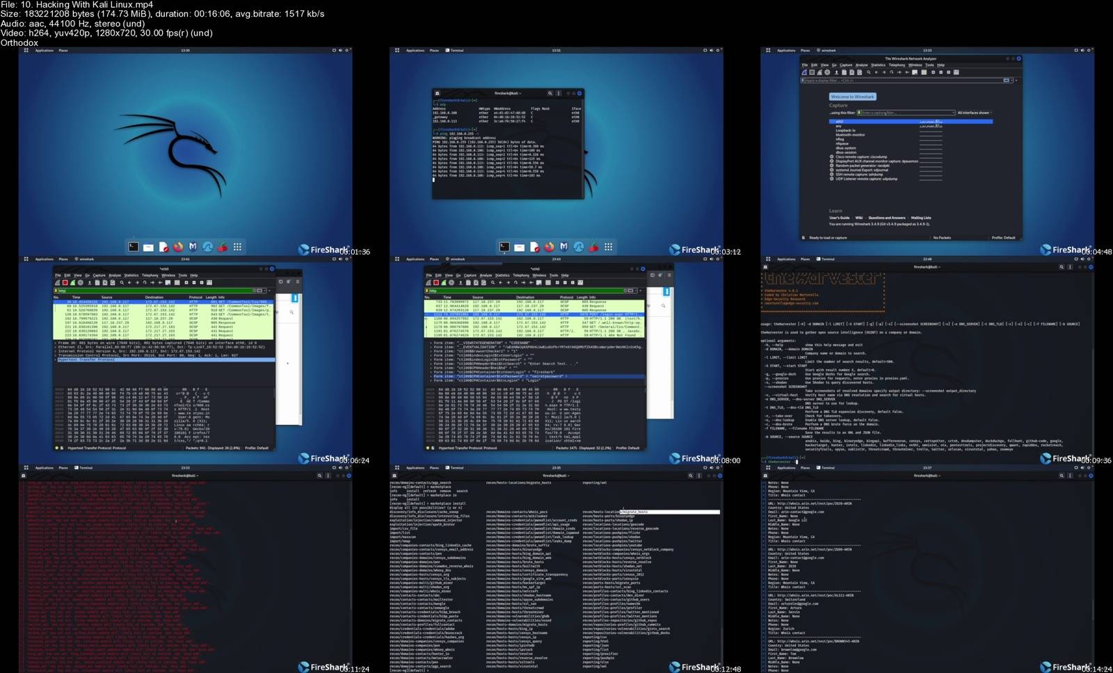This screenshot has height=673, width=1113.
Task: Select bluetooth-monitor interface row
Action: coord(850,134)
